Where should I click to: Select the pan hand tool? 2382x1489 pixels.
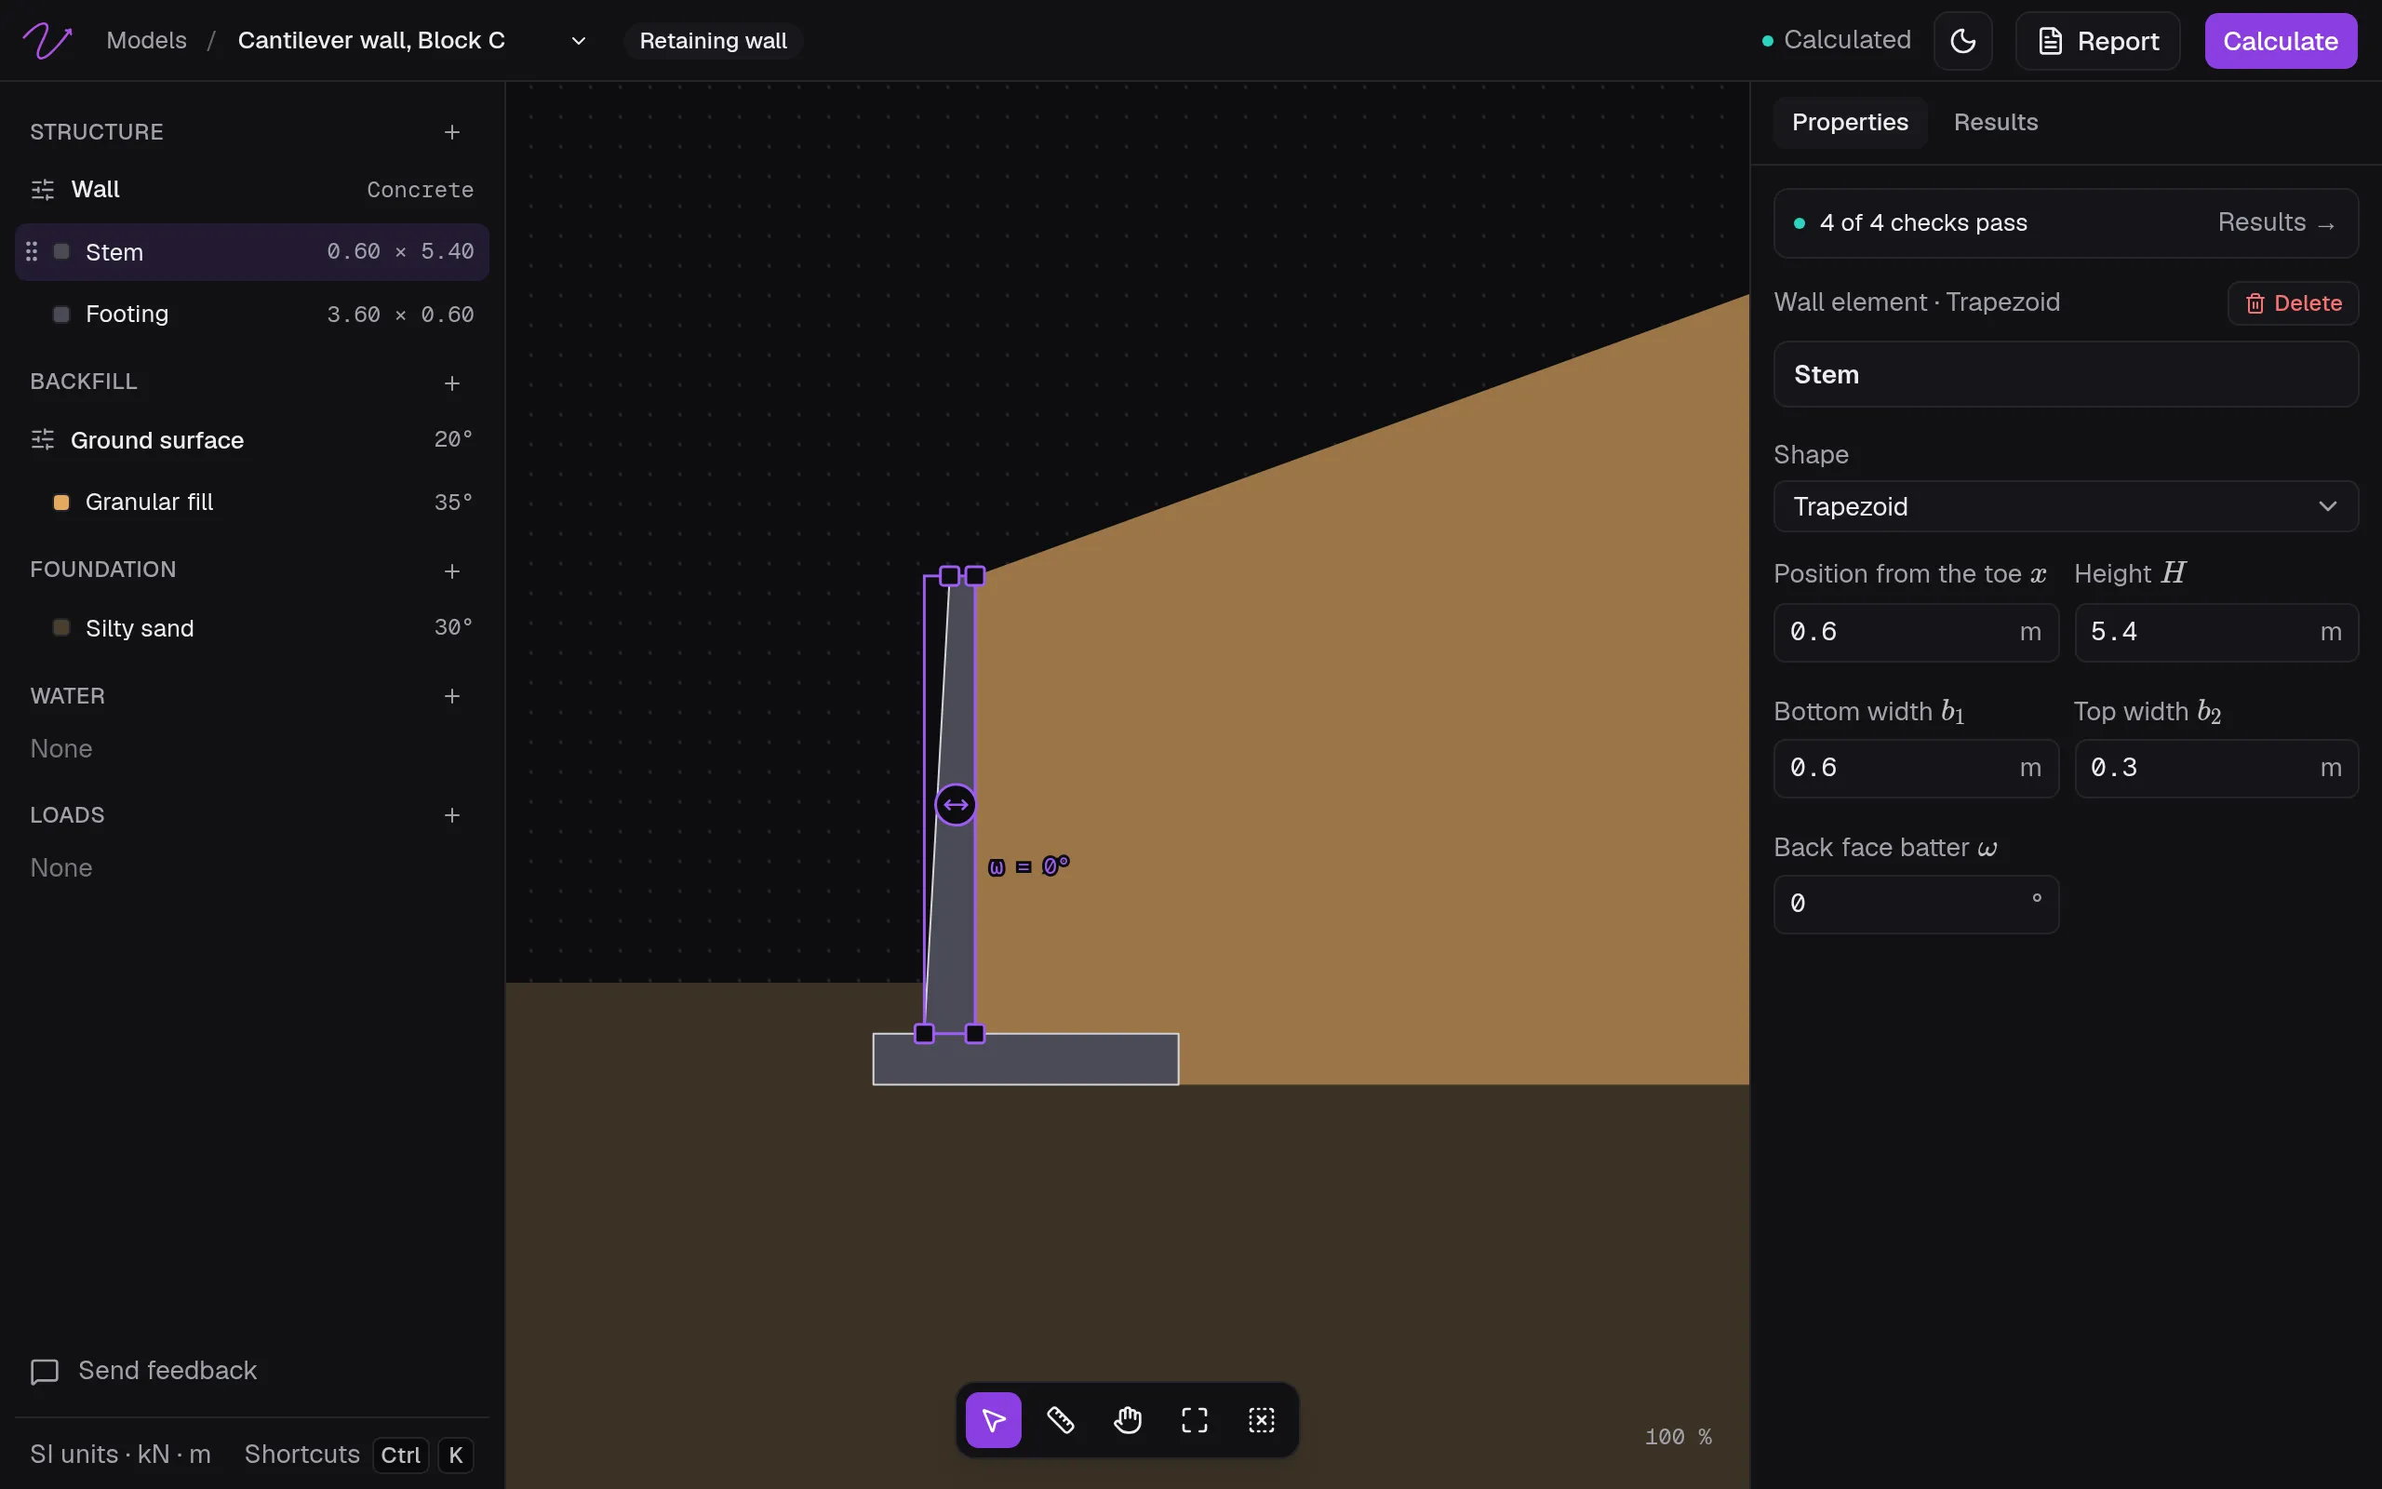coord(1127,1420)
